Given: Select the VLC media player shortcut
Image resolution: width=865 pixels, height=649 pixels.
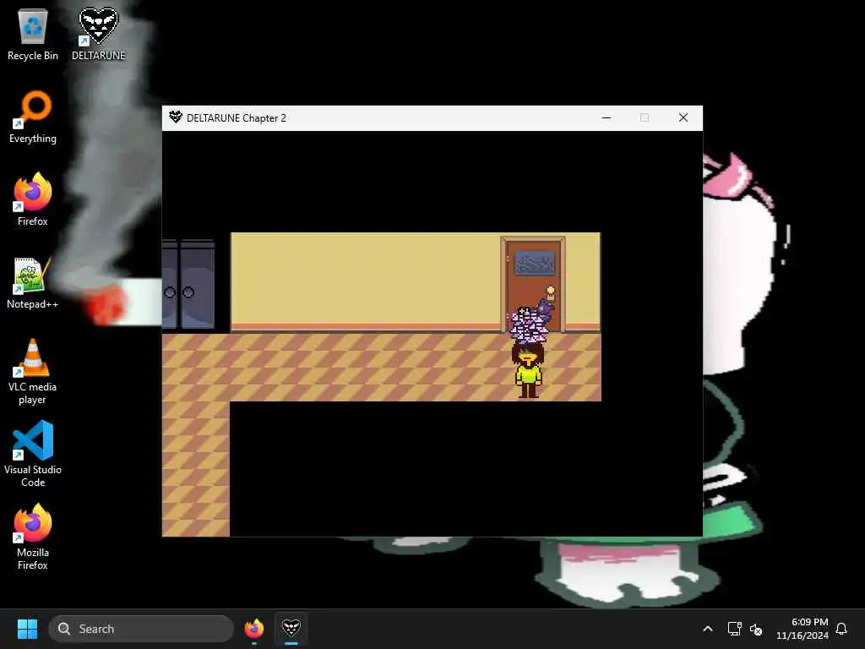Looking at the screenshot, I should (33, 372).
